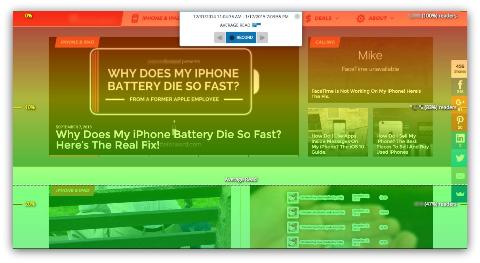
Task: Pin the page on Pinterest
Action: click(460, 122)
